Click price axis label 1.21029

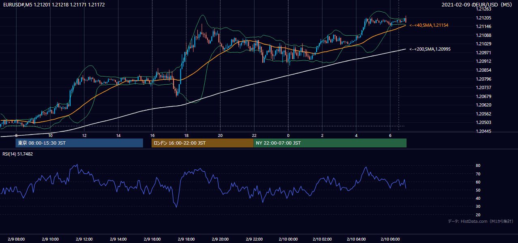(x=484, y=44)
